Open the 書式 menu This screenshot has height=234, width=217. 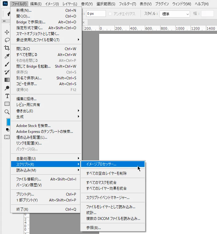(x=87, y=4)
